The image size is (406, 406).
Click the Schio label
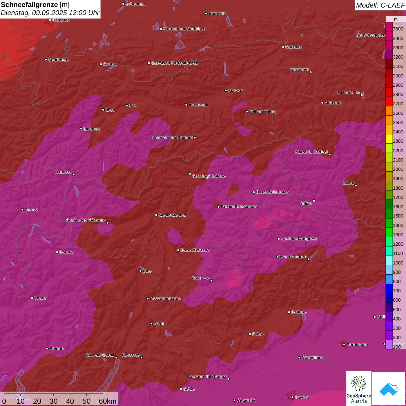(x=189, y=389)
